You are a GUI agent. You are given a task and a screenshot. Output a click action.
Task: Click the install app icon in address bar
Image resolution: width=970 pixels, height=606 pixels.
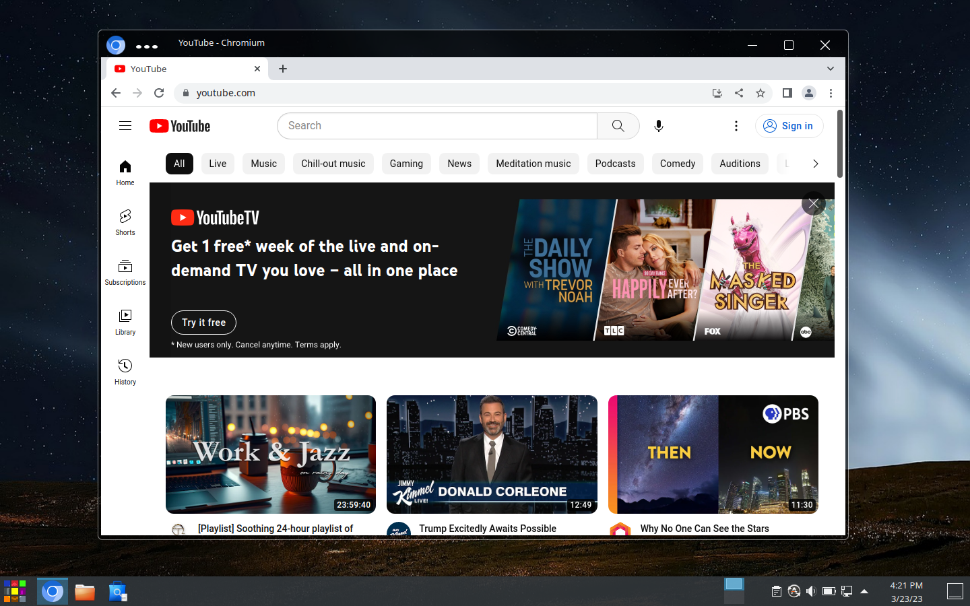pos(717,93)
